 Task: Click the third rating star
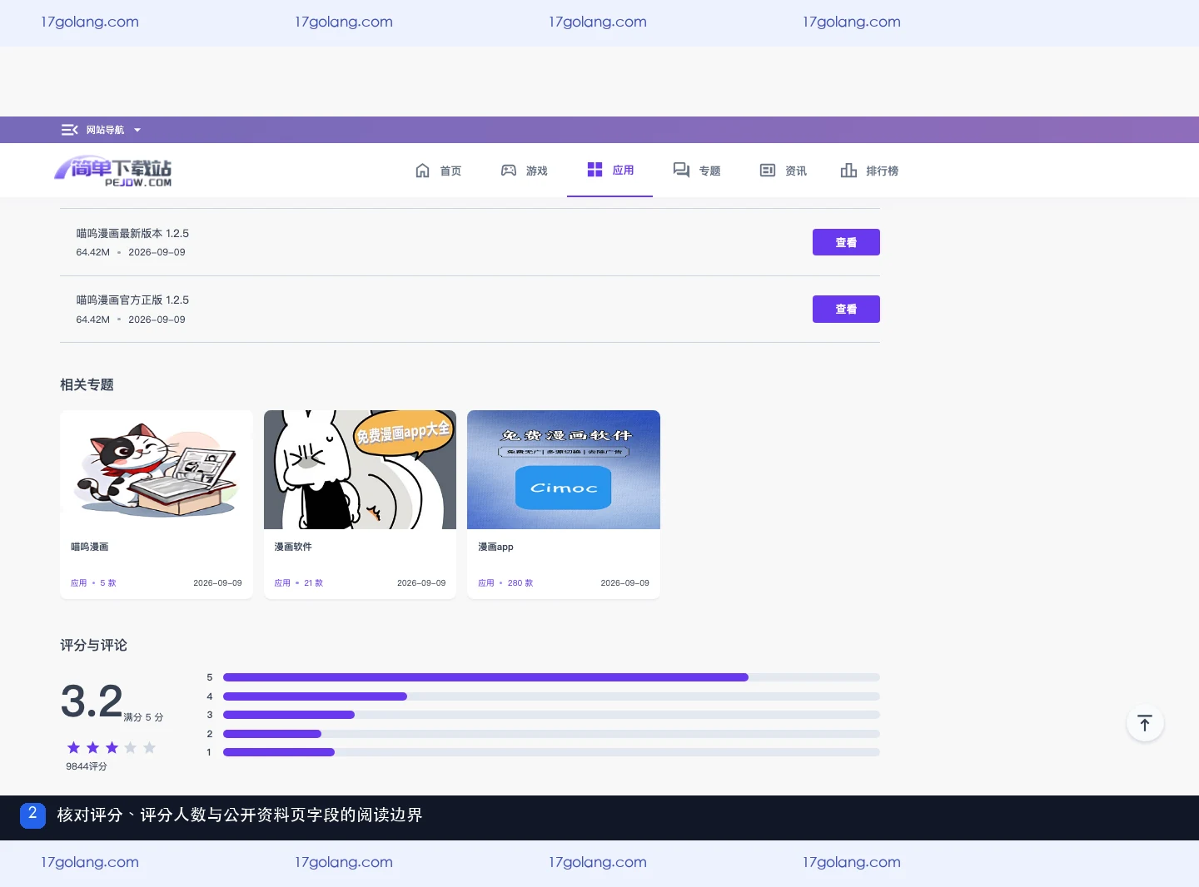(112, 747)
